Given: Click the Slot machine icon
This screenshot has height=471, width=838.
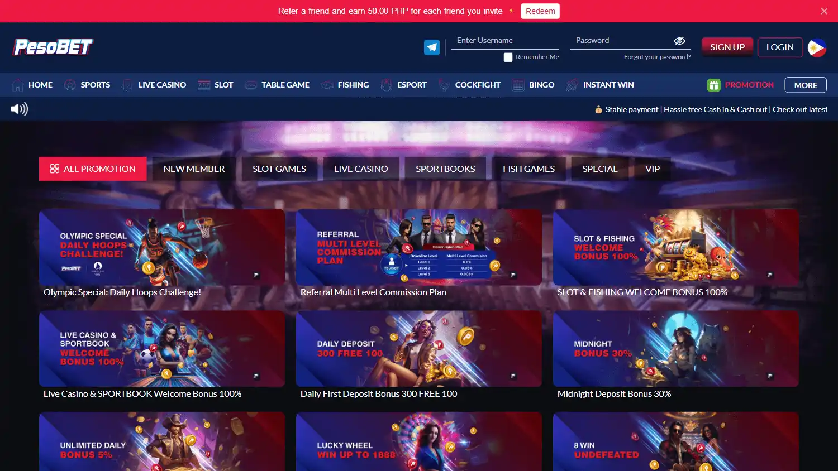Looking at the screenshot, I should click(204, 85).
